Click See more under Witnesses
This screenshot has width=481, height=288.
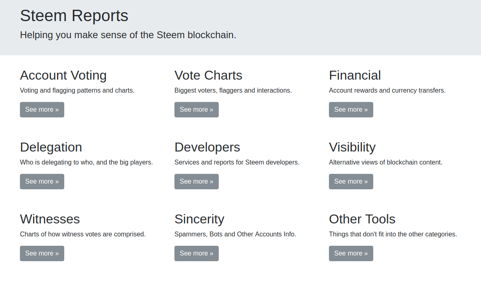click(x=42, y=253)
